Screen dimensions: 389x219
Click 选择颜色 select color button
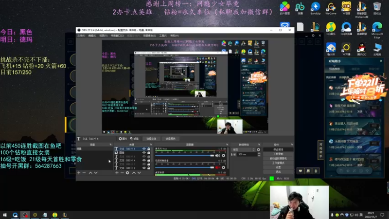coord(171,139)
